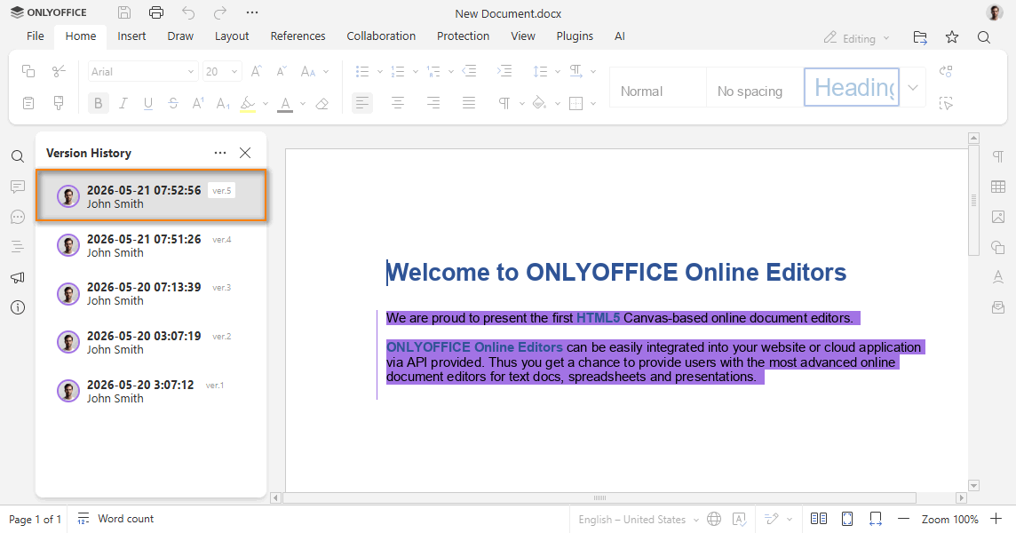Increase the font size
The height and width of the screenshot is (533, 1016).
(256, 71)
